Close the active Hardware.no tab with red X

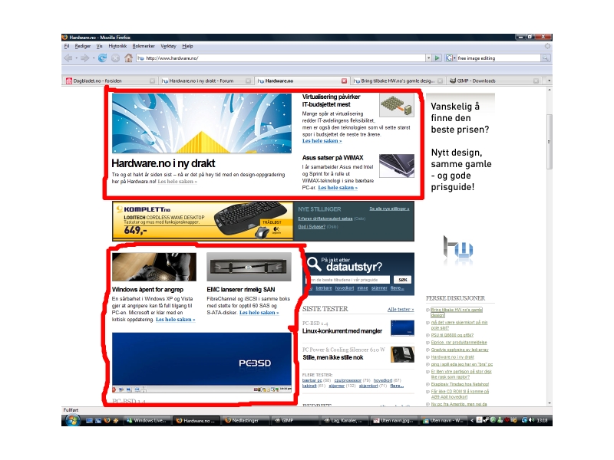[344, 81]
